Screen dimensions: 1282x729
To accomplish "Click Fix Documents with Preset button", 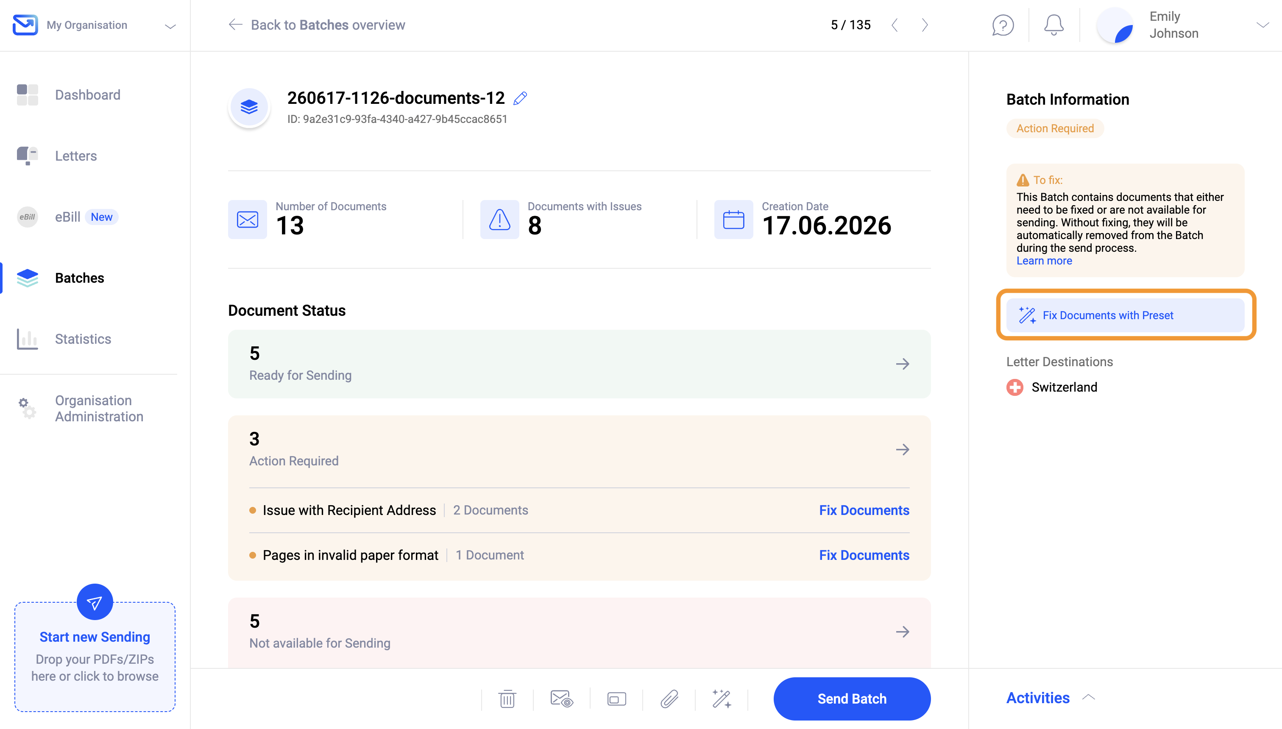I will 1125,315.
